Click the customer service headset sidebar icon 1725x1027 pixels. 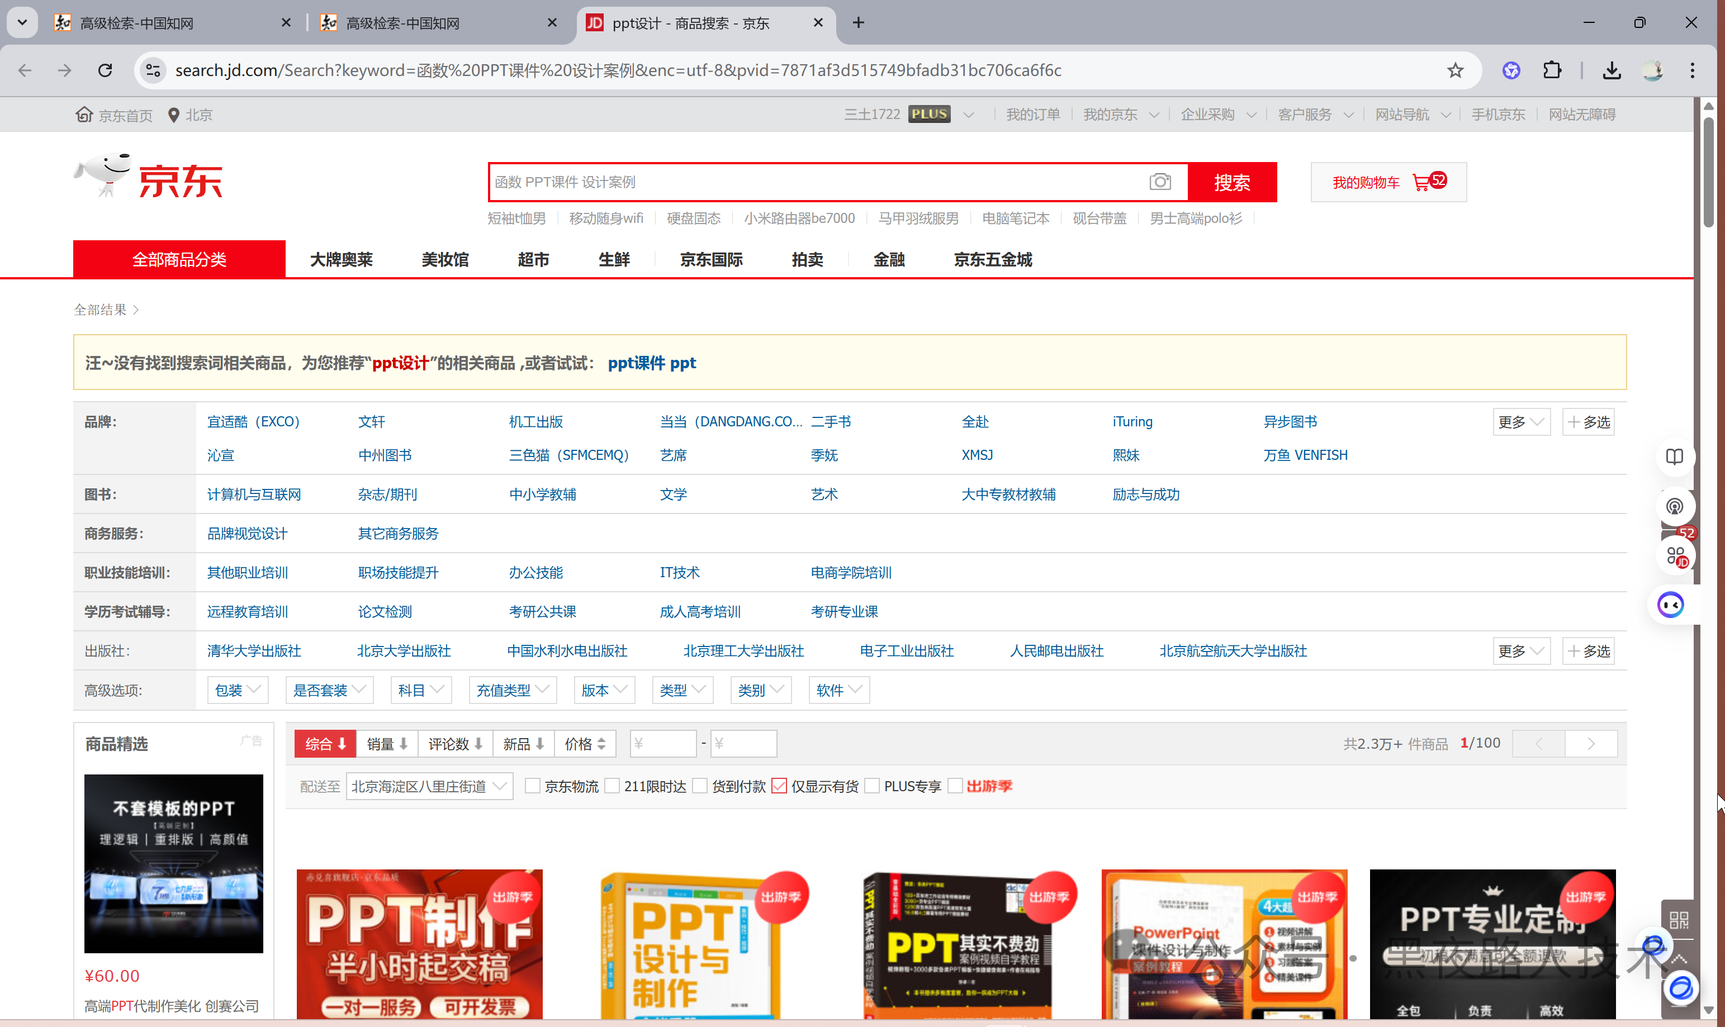(x=1674, y=507)
